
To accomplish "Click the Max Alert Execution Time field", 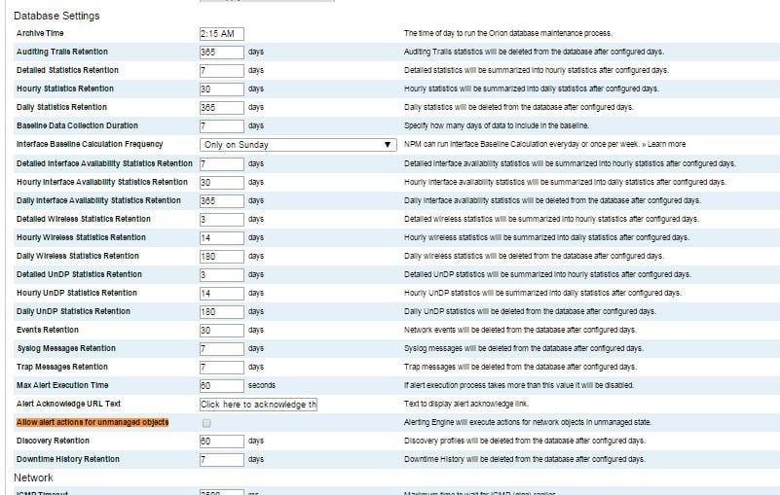I will click(222, 386).
